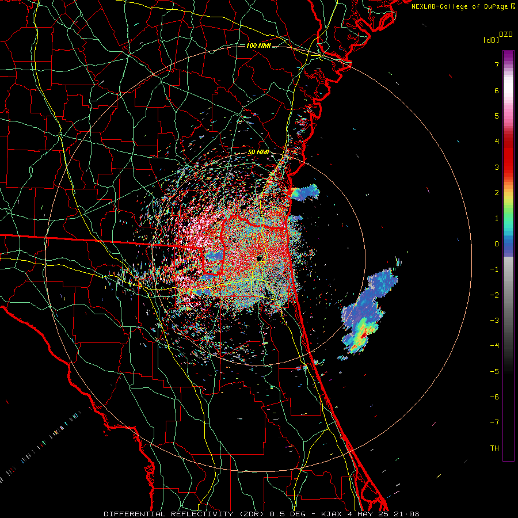Click the 21:08 timestamp in caption
518x518 pixels.
point(406,514)
